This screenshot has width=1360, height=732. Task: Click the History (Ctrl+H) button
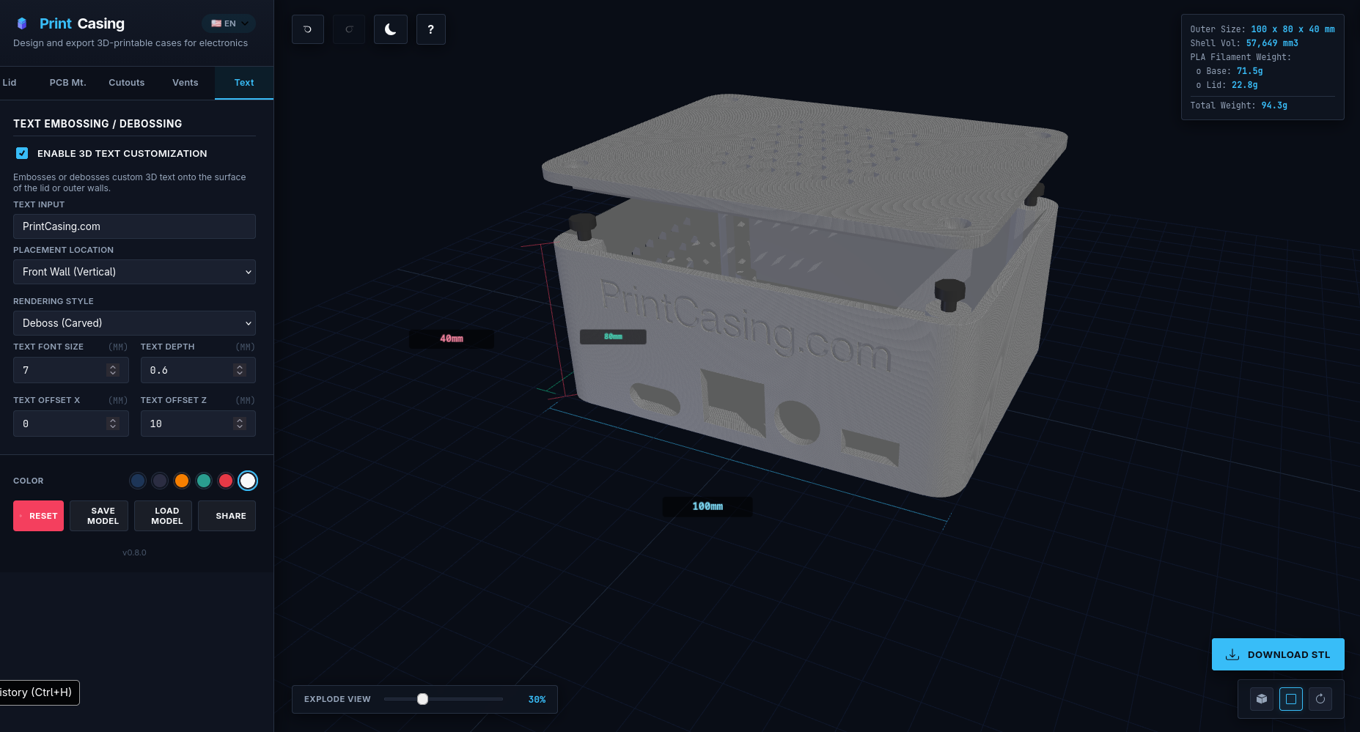point(38,692)
